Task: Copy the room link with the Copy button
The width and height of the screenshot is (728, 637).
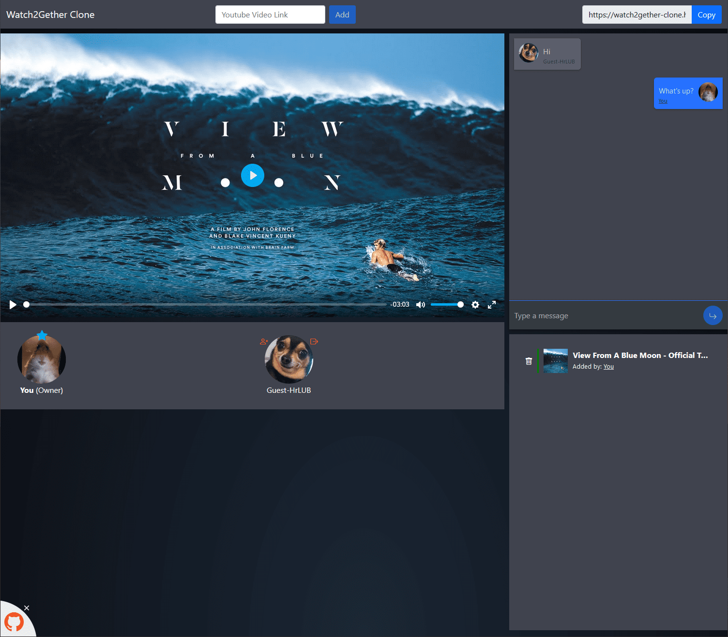Action: (706, 15)
